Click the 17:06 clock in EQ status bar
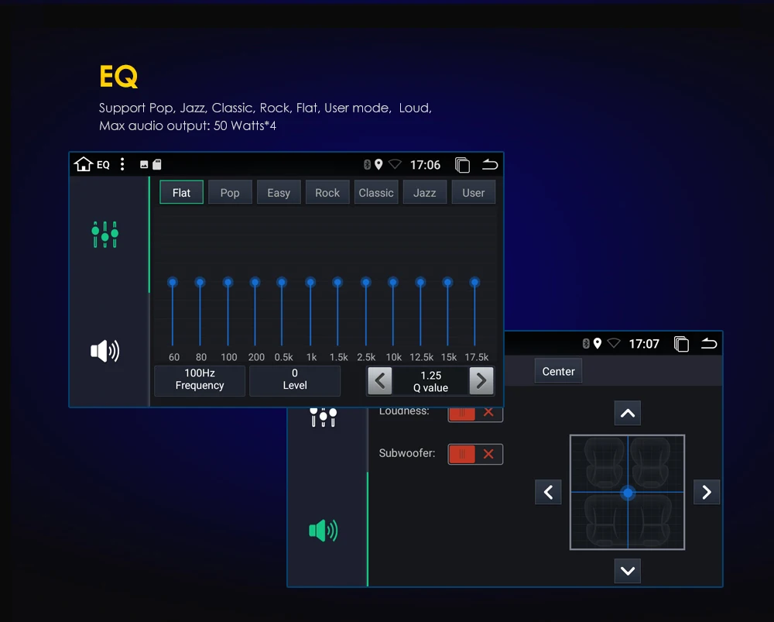The height and width of the screenshot is (622, 774). [425, 164]
